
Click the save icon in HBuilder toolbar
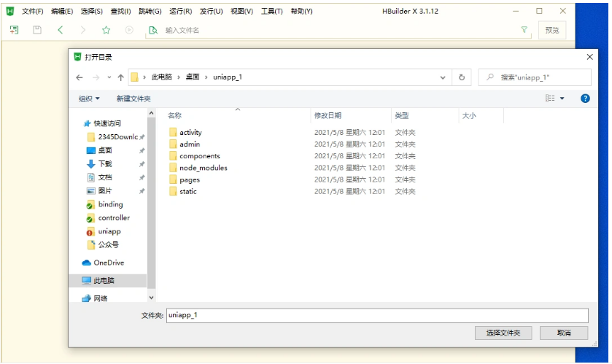tap(37, 30)
